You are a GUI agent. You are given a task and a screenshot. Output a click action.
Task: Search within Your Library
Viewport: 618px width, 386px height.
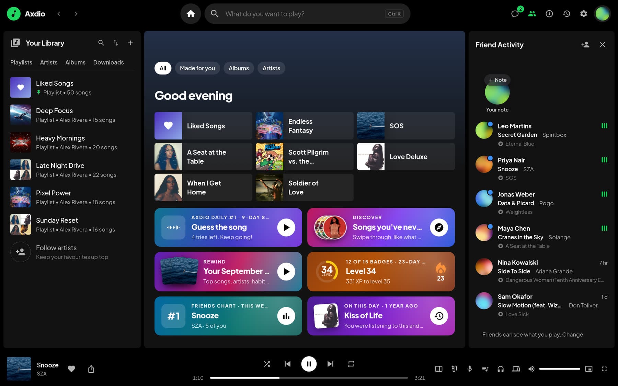(x=101, y=43)
